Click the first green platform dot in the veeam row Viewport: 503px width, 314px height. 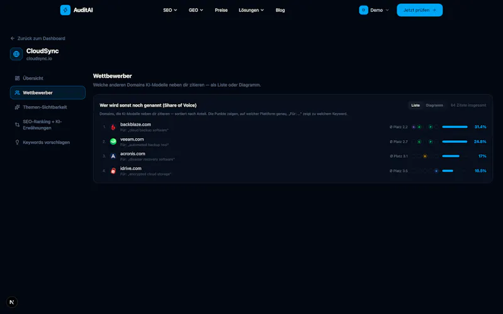419,142
